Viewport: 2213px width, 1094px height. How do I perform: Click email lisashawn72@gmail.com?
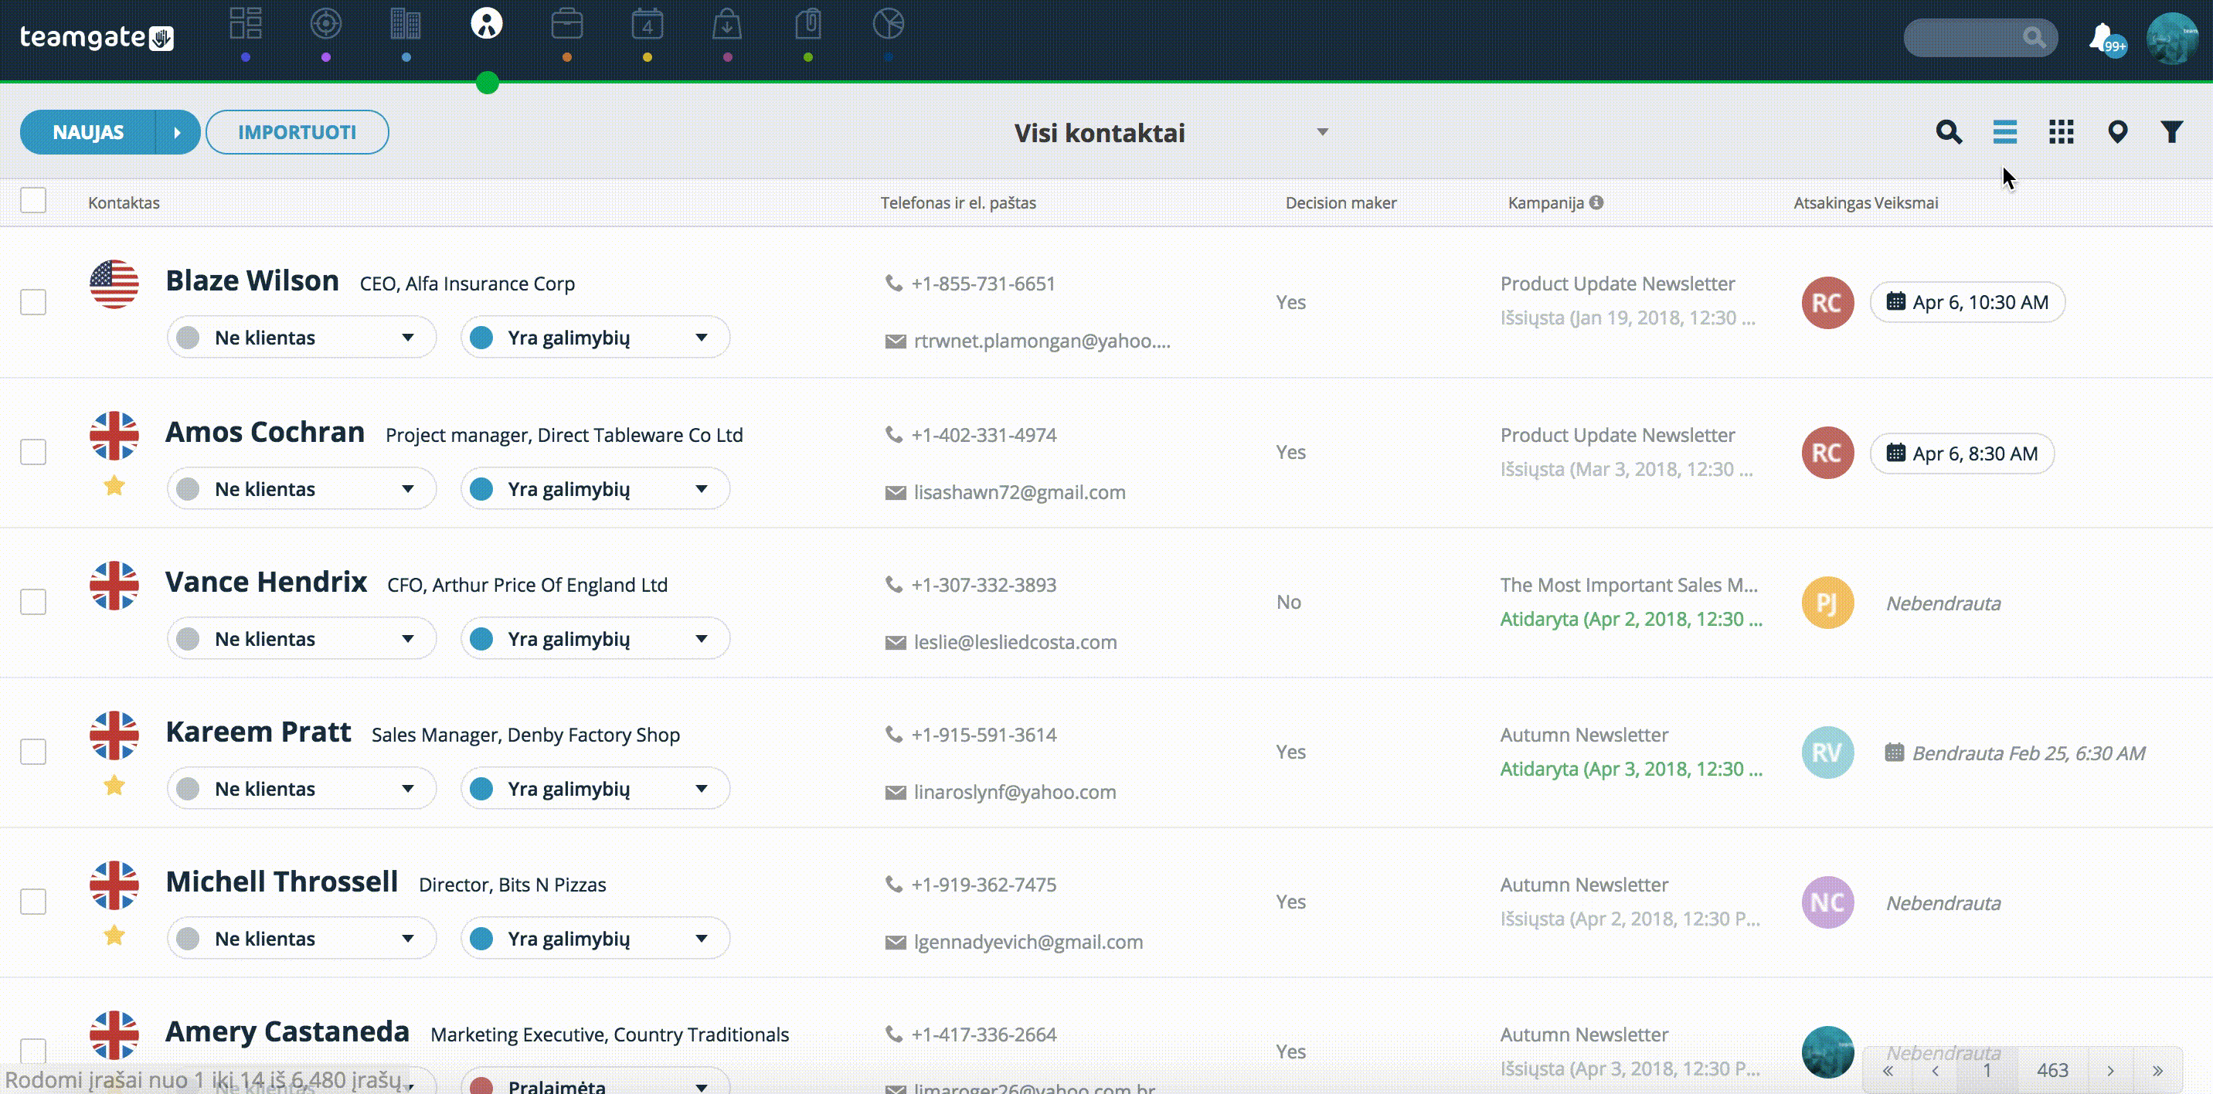point(1019,493)
